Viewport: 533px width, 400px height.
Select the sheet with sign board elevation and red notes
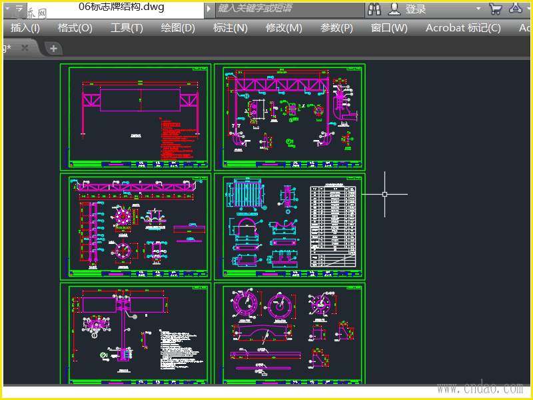coord(136,117)
